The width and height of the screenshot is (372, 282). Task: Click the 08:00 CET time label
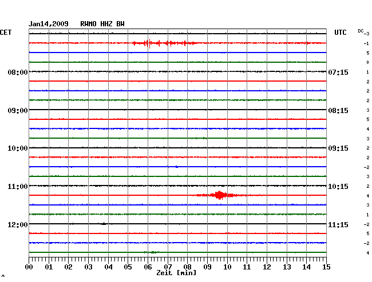tap(18, 72)
